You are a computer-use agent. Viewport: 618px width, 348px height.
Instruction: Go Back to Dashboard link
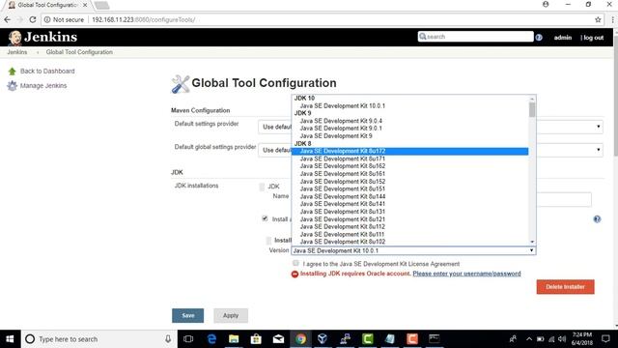(x=47, y=71)
